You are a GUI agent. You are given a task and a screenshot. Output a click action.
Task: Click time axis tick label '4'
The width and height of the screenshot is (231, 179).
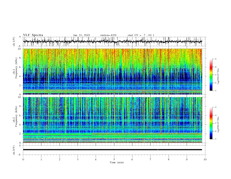[96, 159]
